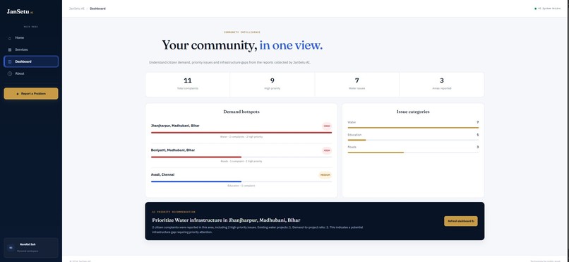Click the Dashboard breadcrumb label

click(97, 8)
